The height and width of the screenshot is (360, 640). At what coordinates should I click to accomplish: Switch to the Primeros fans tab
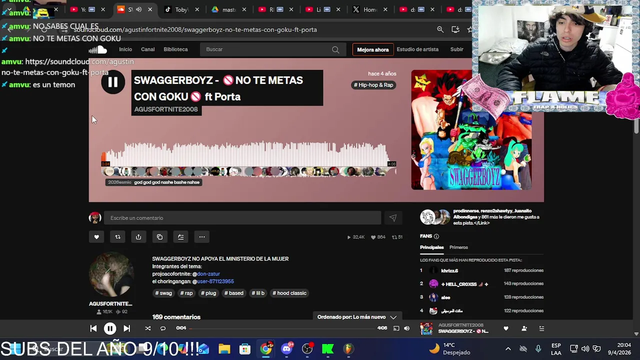458,247
